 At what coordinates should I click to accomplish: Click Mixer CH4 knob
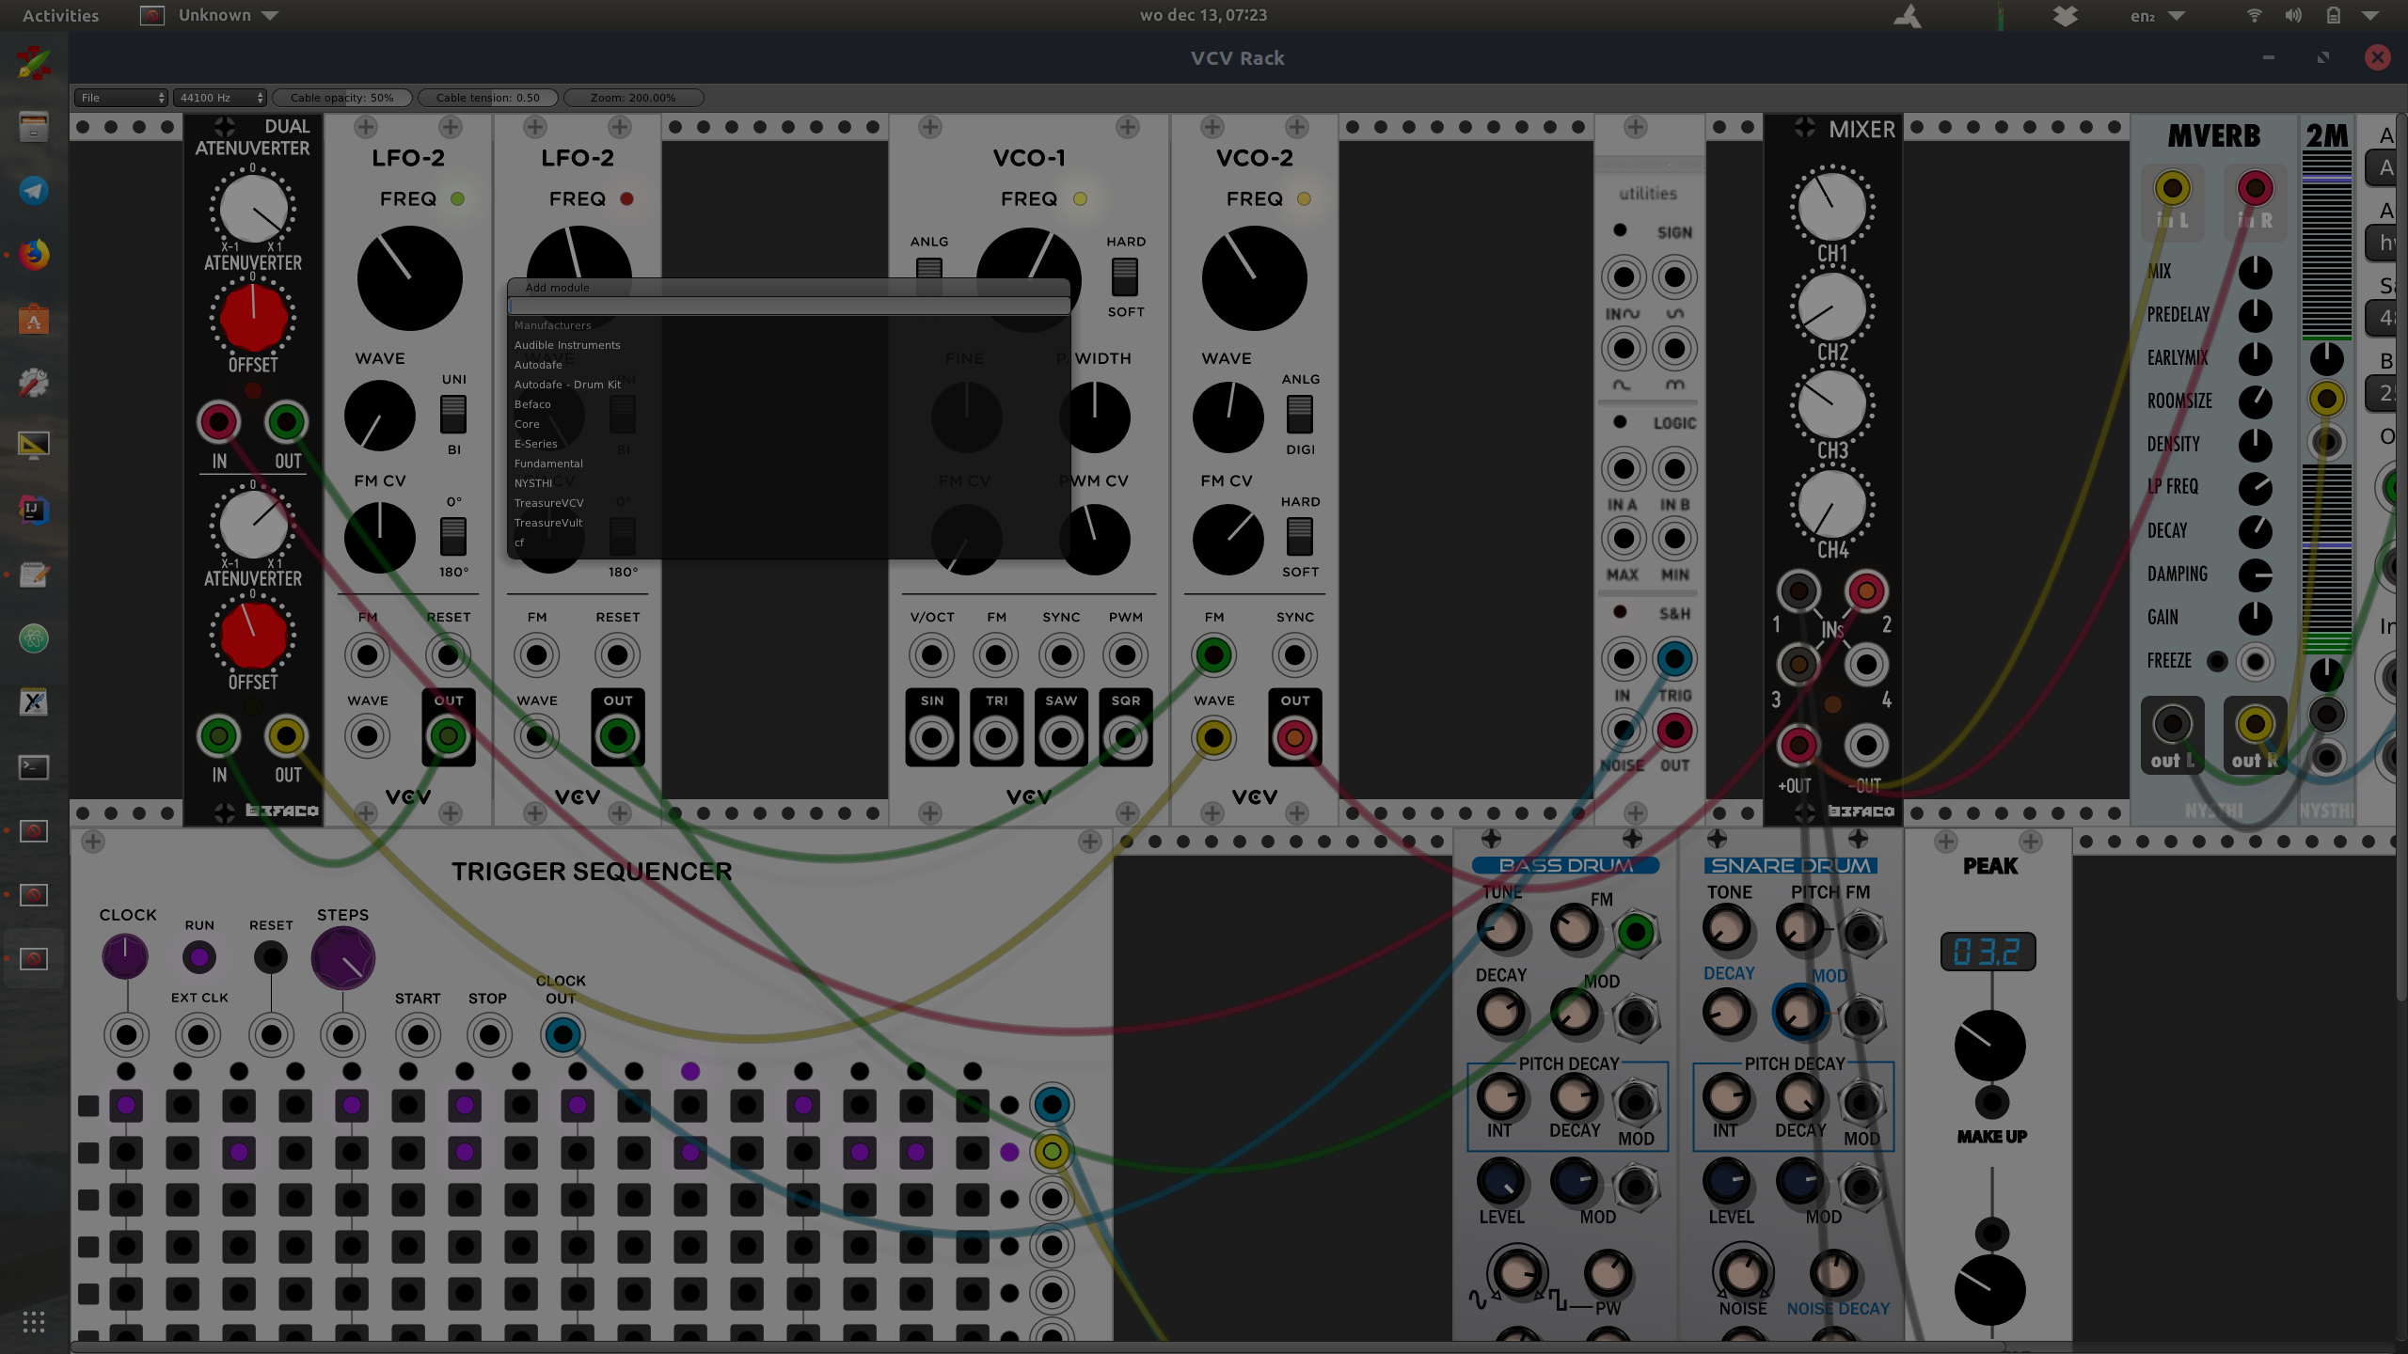pos(1831,503)
